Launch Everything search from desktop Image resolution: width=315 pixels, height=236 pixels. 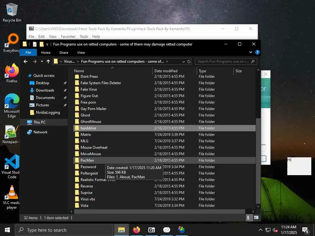point(12,43)
